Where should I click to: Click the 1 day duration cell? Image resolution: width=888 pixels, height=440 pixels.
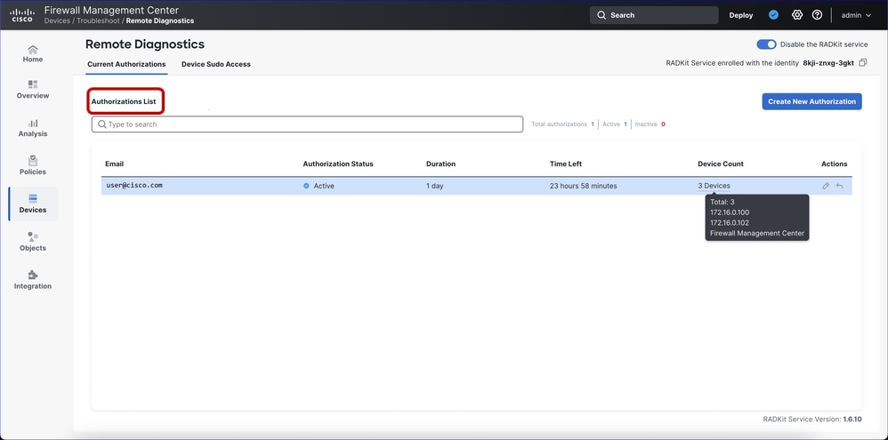click(x=434, y=186)
